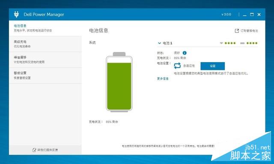The width and height of the screenshot is (274, 164).
Task: Click the adaptive mode cycle arrows icon
Action: coord(177,66)
